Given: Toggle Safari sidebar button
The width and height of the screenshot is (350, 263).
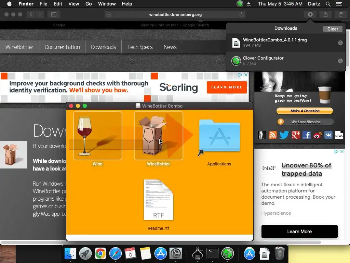Looking at the screenshot, I should click(54, 14).
